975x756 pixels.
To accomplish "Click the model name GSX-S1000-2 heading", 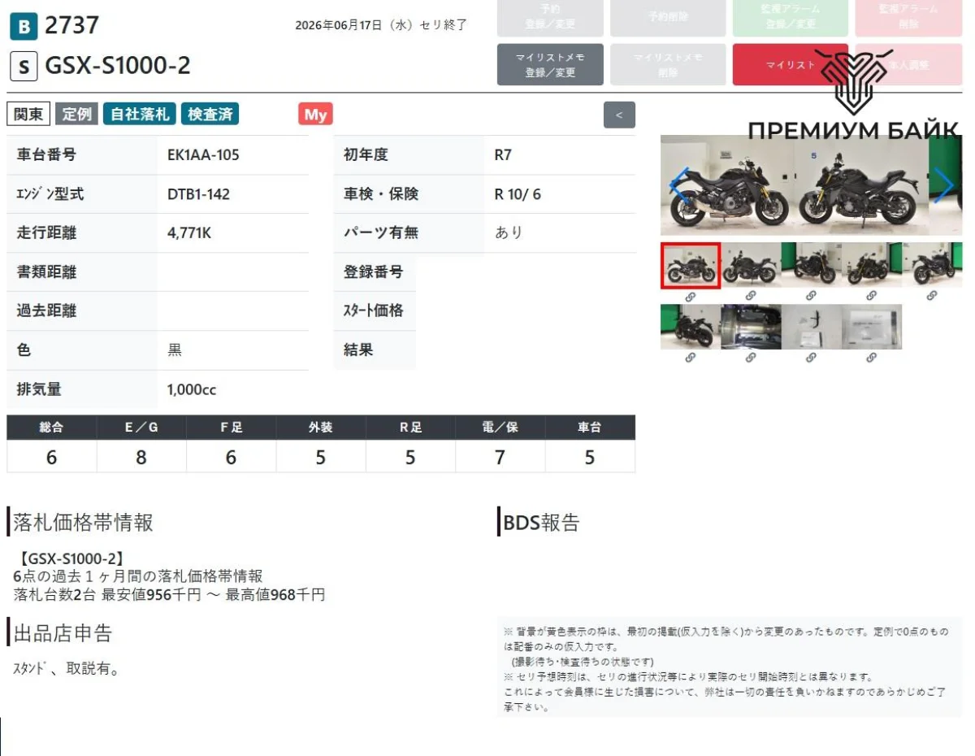I will [x=118, y=66].
